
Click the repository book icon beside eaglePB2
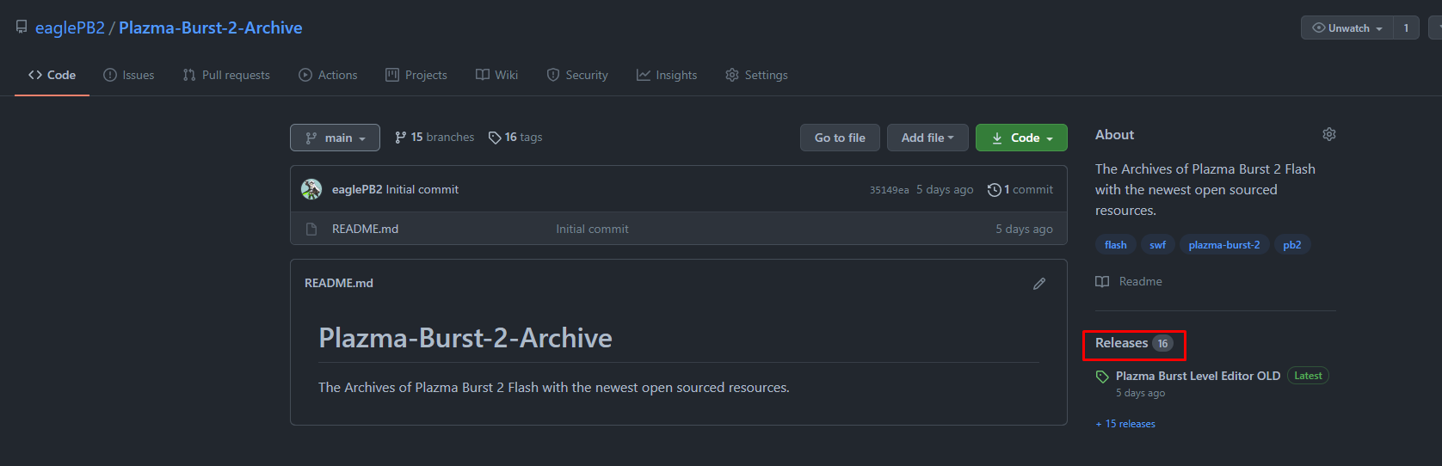pyautogui.click(x=22, y=28)
